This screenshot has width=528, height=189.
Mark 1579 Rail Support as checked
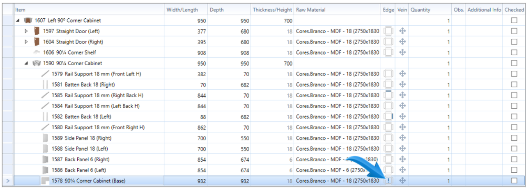[514, 74]
